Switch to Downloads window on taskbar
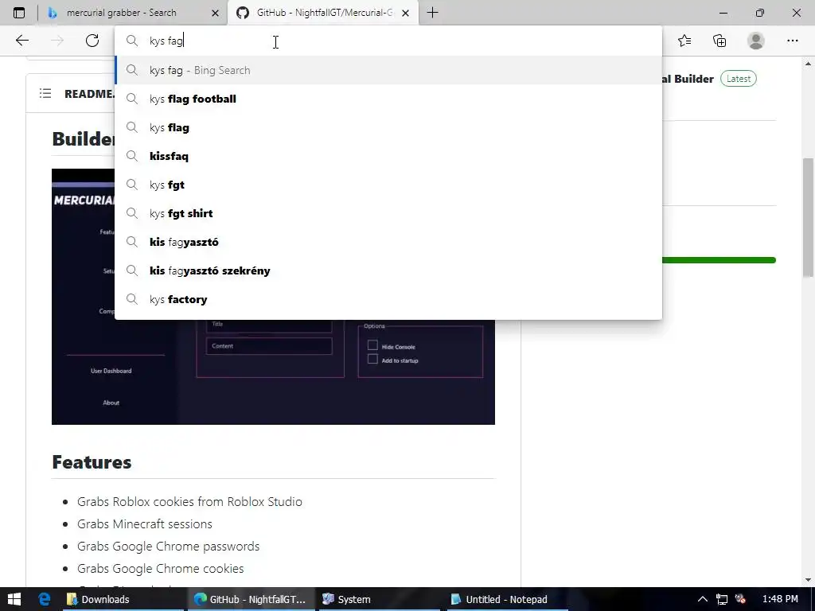 pos(123,599)
